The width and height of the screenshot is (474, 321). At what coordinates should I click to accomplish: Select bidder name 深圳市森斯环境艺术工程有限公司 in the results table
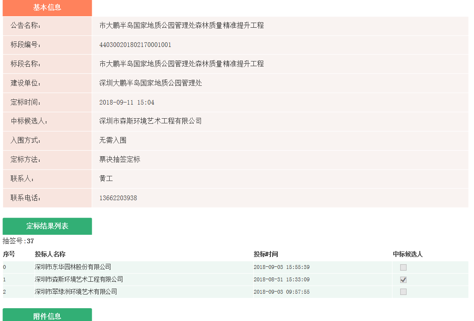tap(79, 280)
